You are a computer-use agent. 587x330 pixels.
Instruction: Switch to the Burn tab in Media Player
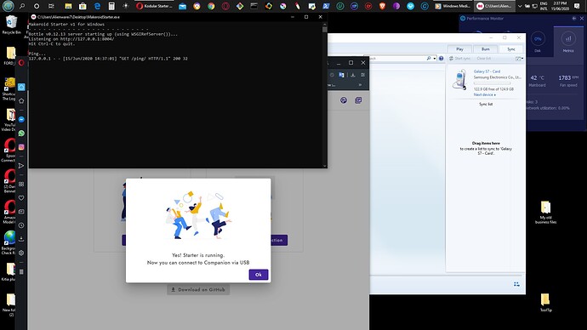click(x=486, y=49)
